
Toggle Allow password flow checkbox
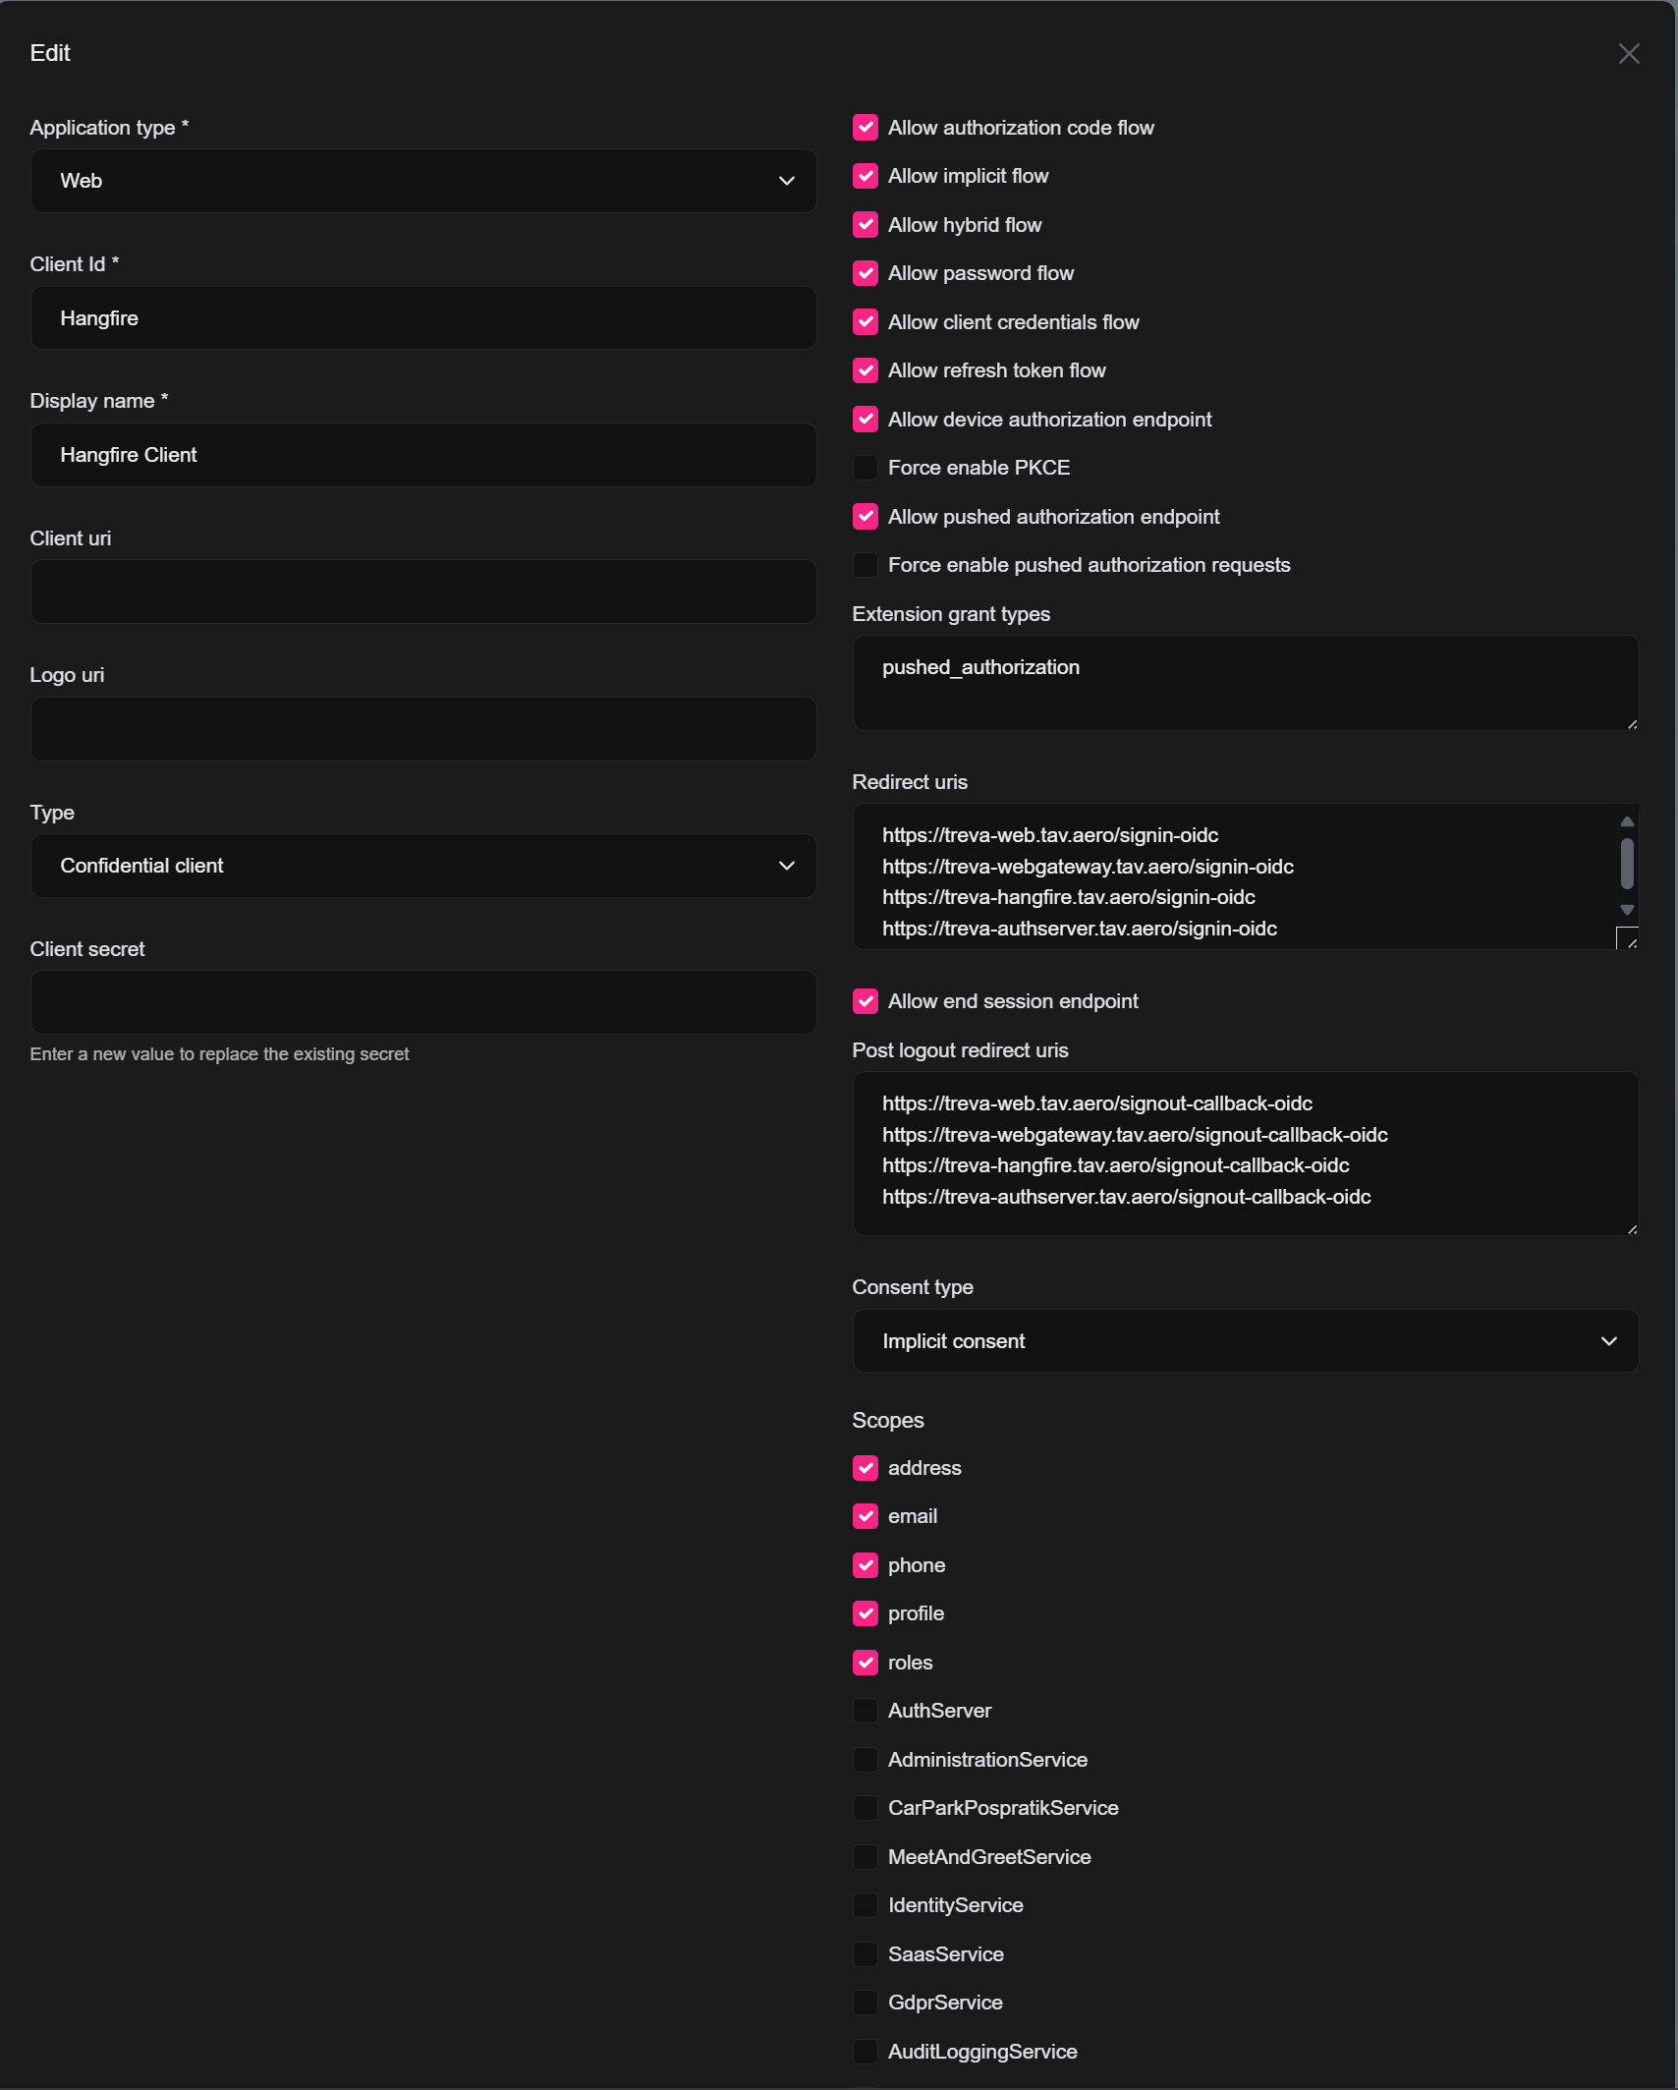click(866, 273)
